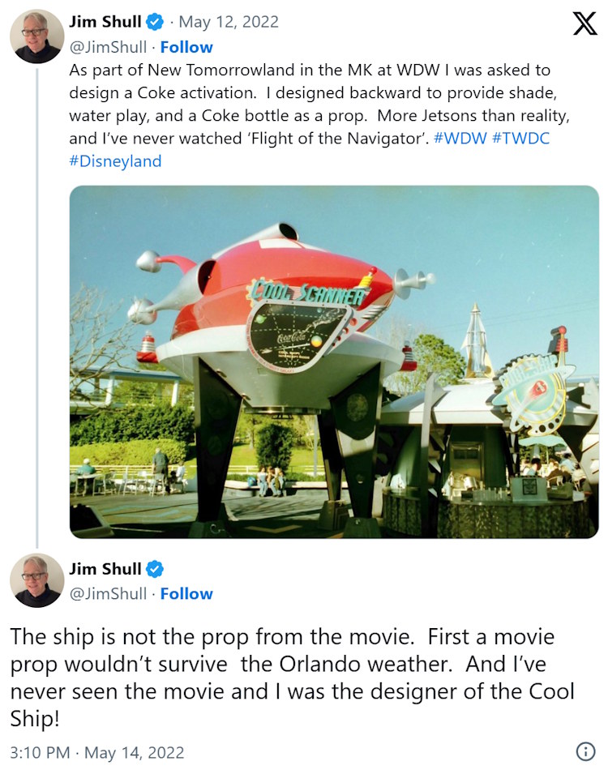Image resolution: width=608 pixels, height=774 pixels.
Task: Open the reply tweet's profile avatar
Action: pos(37,580)
